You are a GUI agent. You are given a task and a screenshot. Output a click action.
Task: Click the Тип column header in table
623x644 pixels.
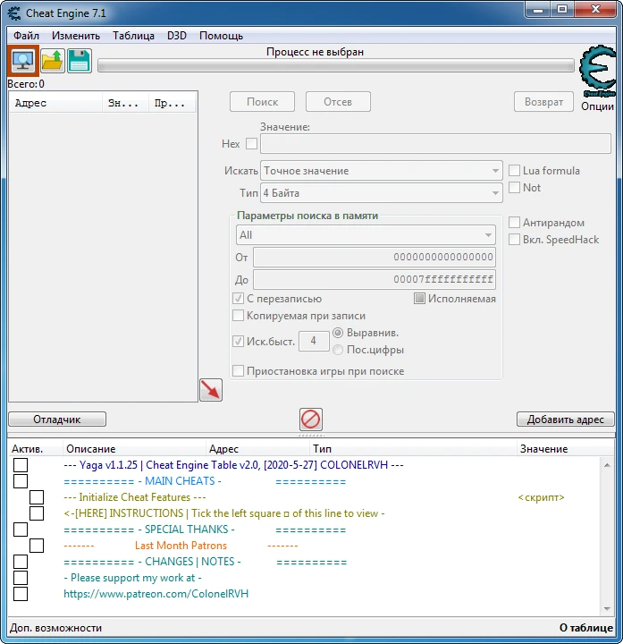[412, 448]
